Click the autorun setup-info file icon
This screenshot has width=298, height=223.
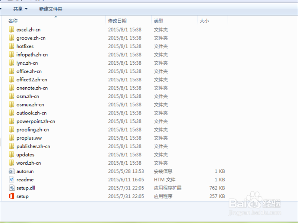[12, 171]
